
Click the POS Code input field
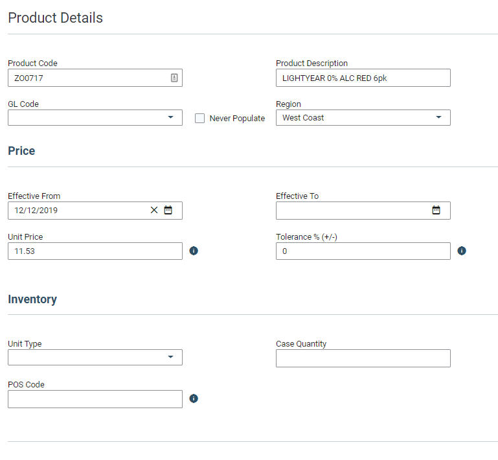pos(95,399)
